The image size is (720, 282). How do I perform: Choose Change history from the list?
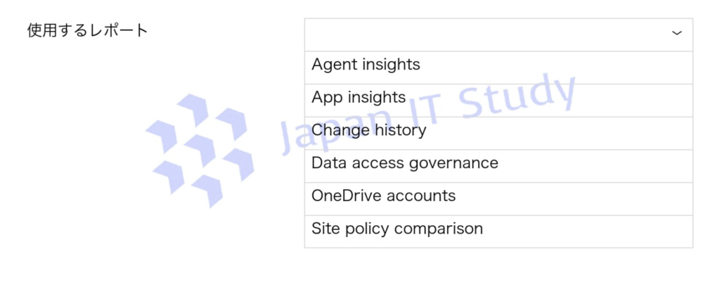[x=368, y=130]
